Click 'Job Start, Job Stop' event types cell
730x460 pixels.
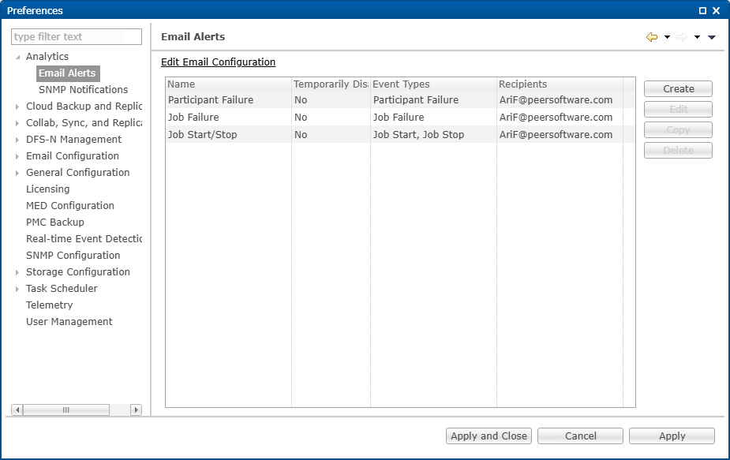[x=418, y=135]
